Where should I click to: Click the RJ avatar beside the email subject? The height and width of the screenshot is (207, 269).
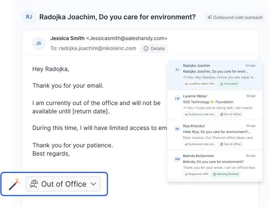tap(29, 17)
